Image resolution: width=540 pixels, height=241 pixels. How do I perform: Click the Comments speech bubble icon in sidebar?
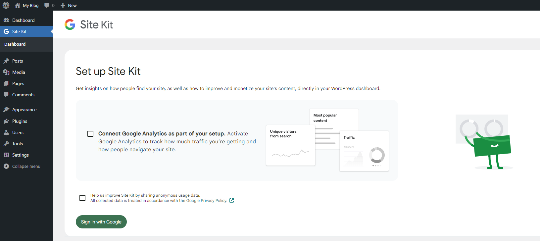(x=6, y=95)
